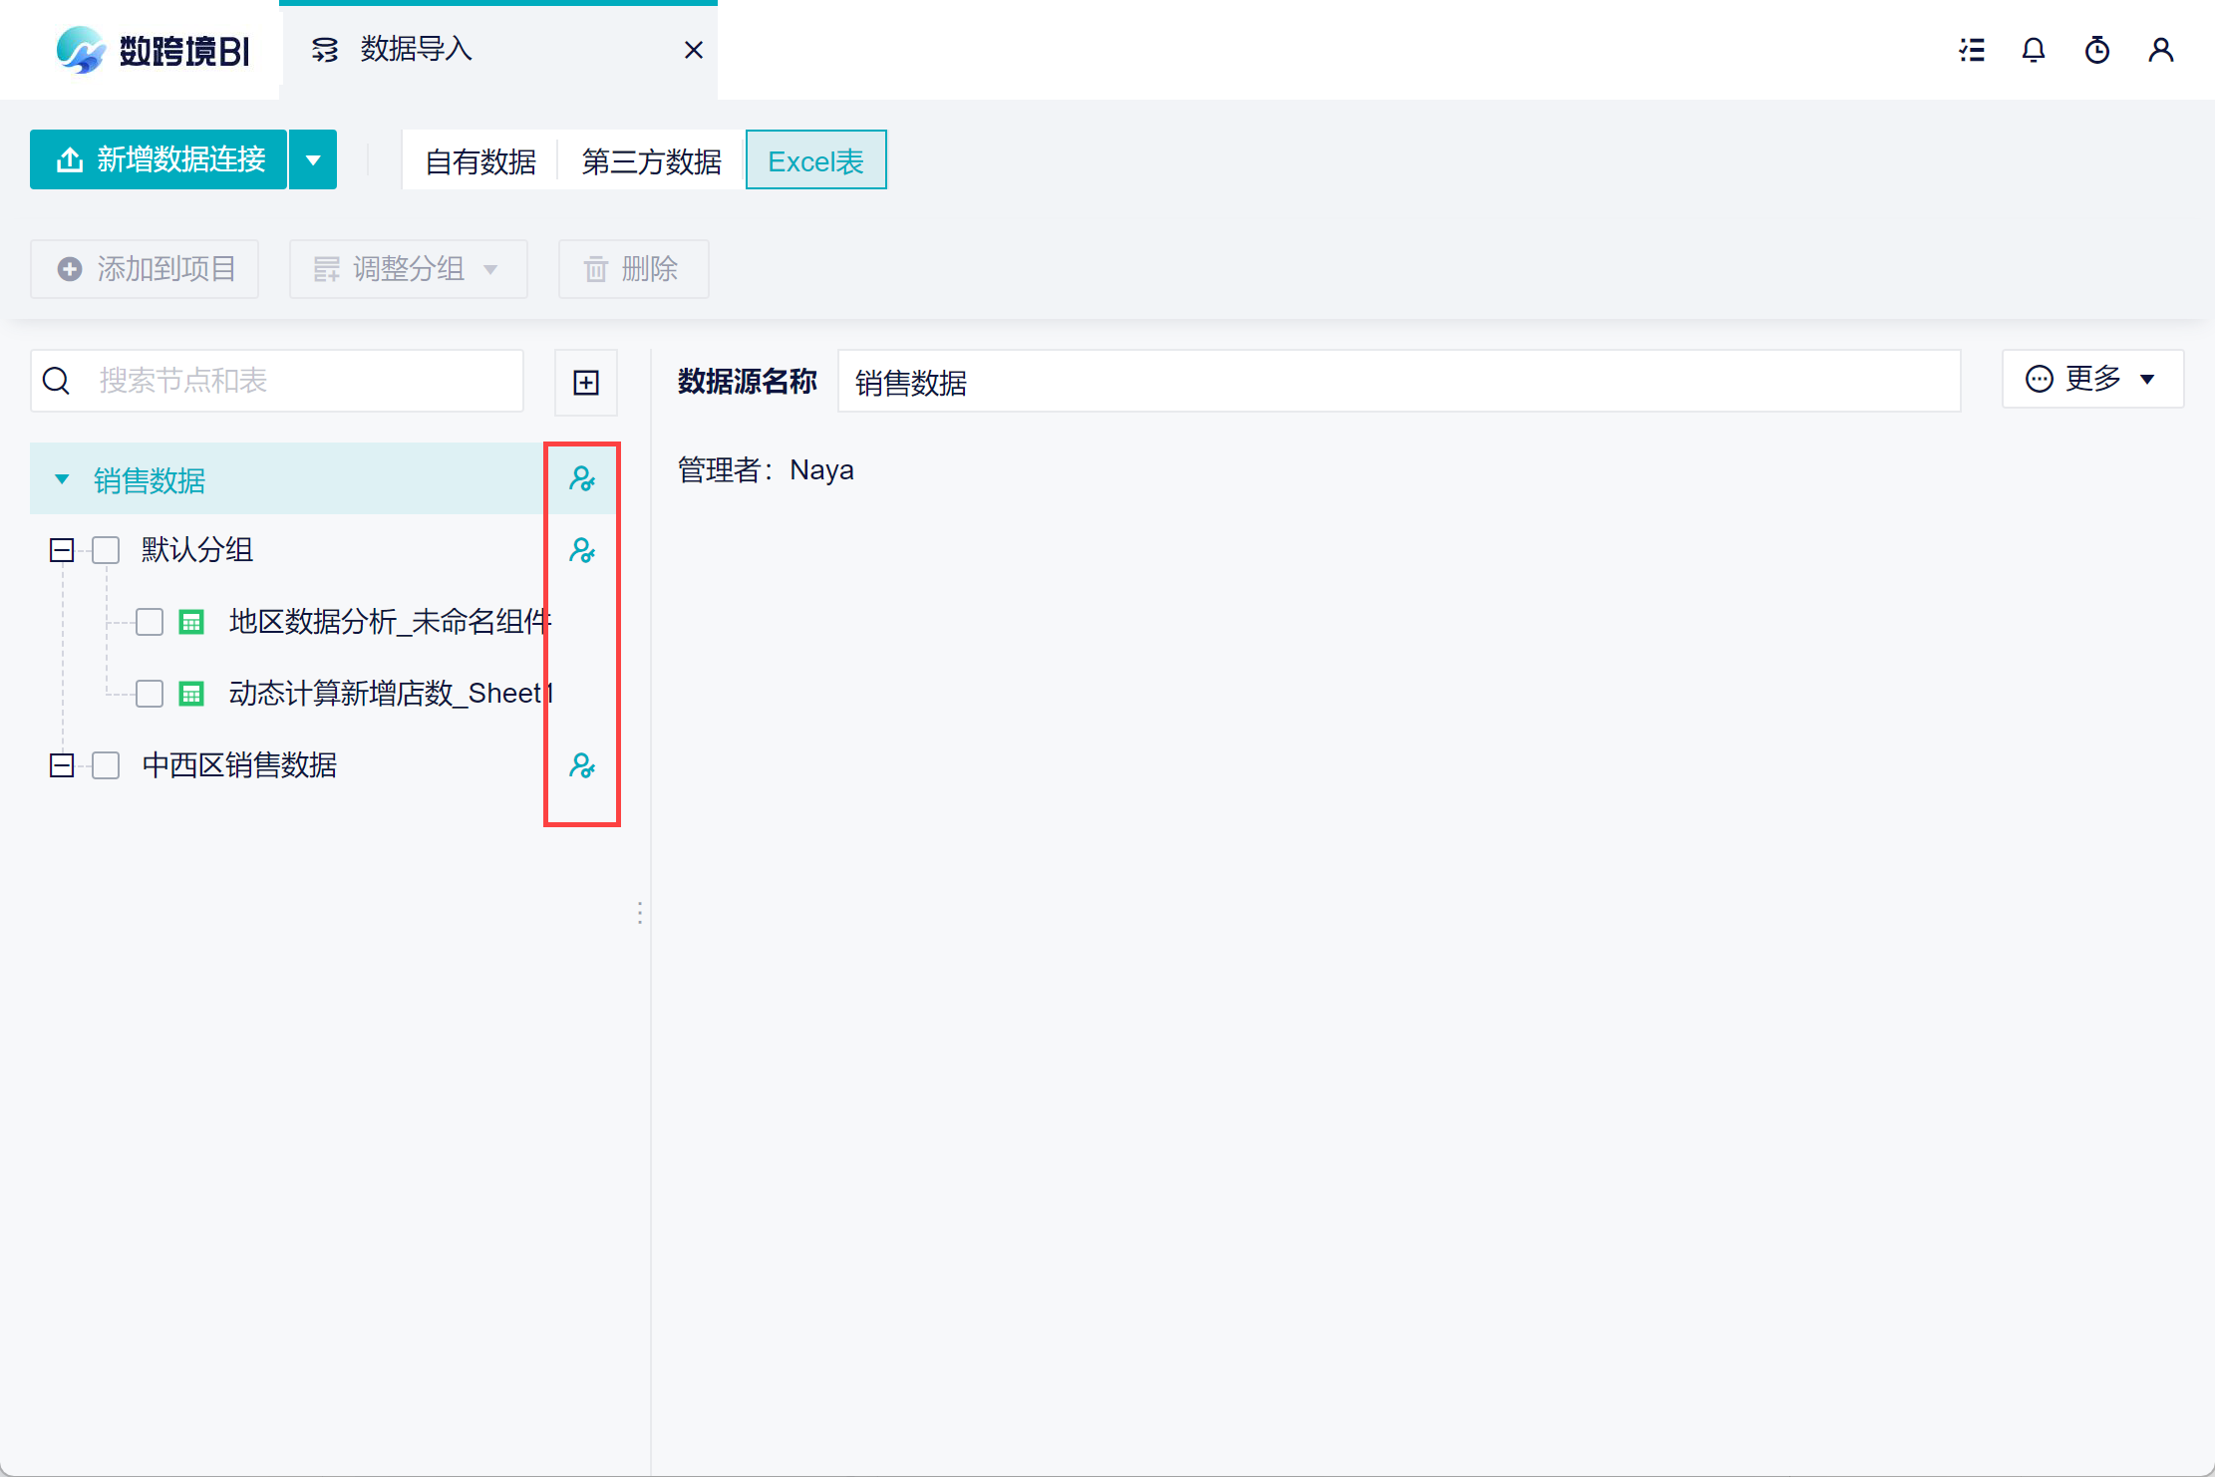Viewport: 2215px width, 1477px height.
Task: Open the 更多 dropdown menu
Action: click(x=2091, y=379)
